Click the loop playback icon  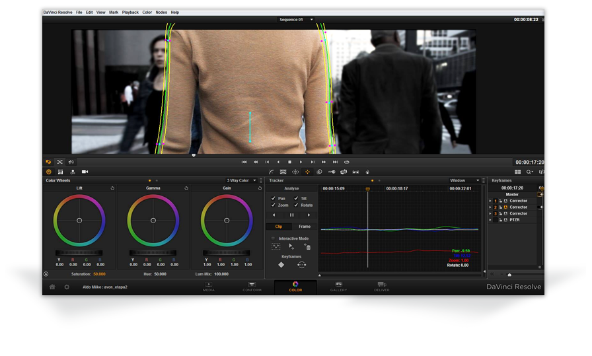point(347,162)
